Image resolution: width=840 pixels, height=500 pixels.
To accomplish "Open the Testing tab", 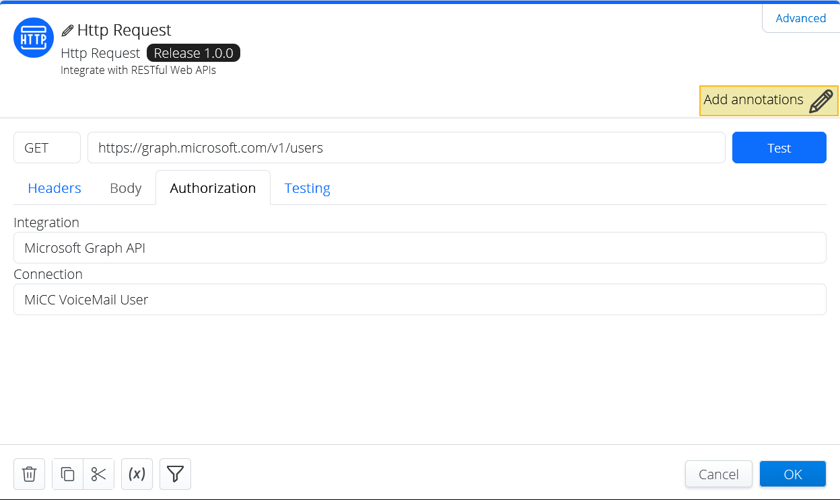I will (307, 188).
